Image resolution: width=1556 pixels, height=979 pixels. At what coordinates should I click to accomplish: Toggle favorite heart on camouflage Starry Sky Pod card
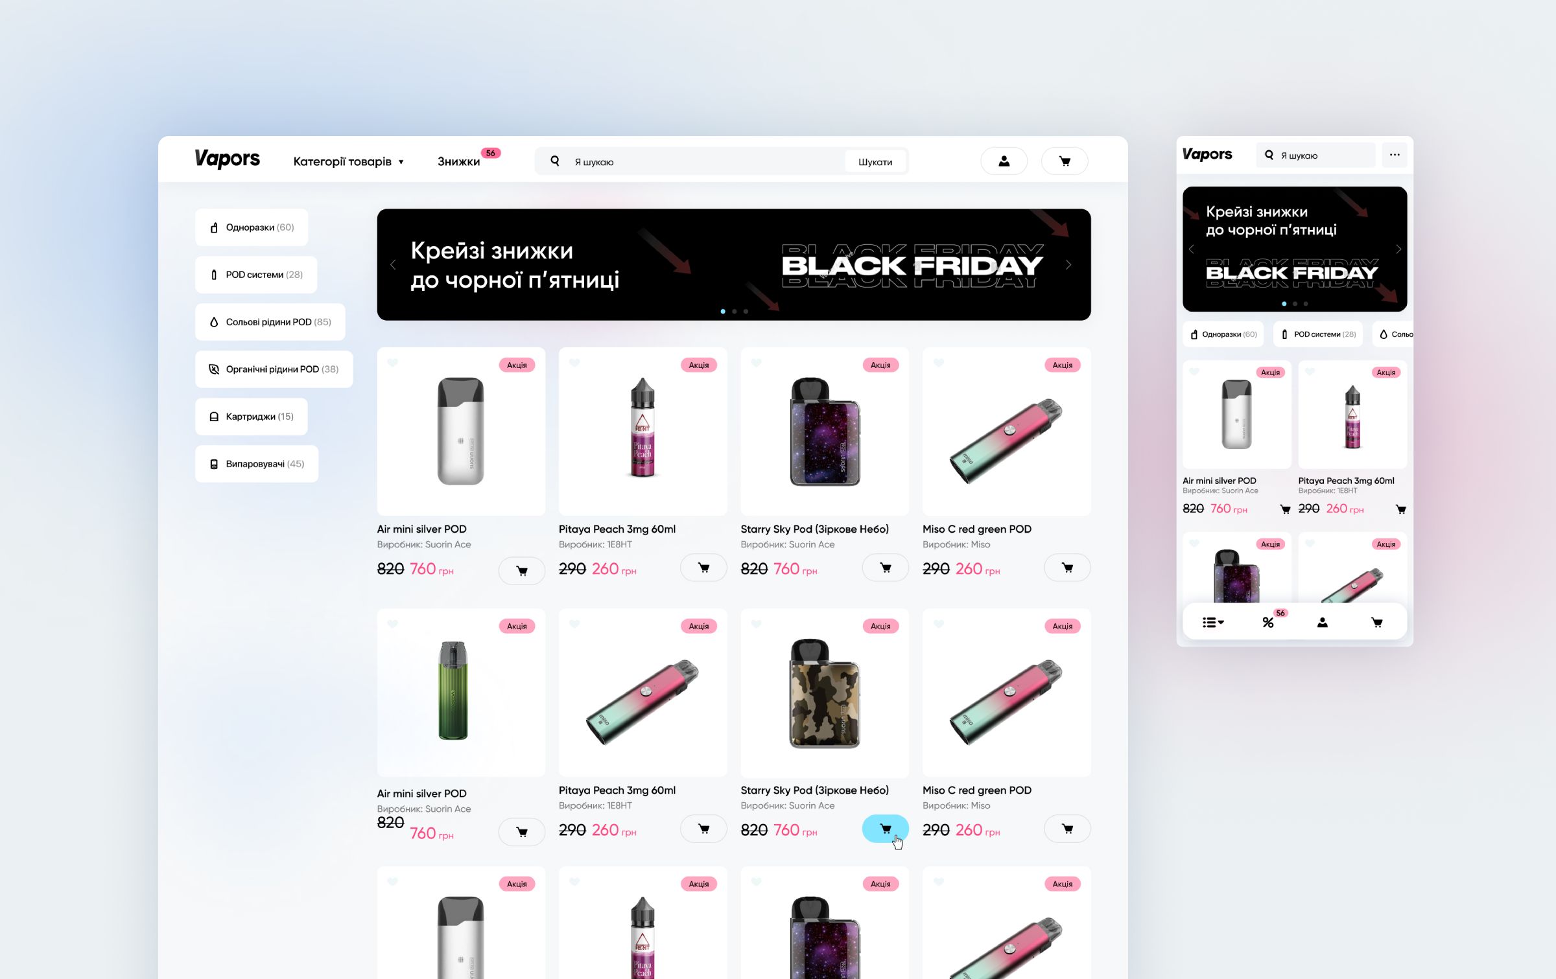(x=756, y=624)
